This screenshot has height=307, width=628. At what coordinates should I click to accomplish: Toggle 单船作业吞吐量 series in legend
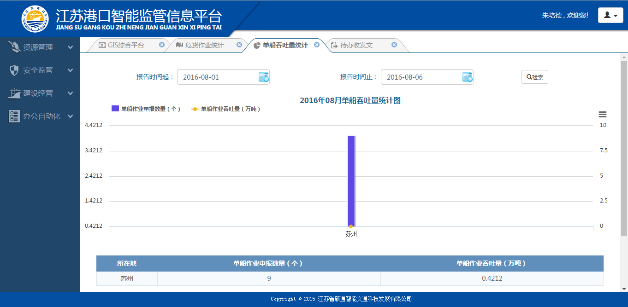226,109
